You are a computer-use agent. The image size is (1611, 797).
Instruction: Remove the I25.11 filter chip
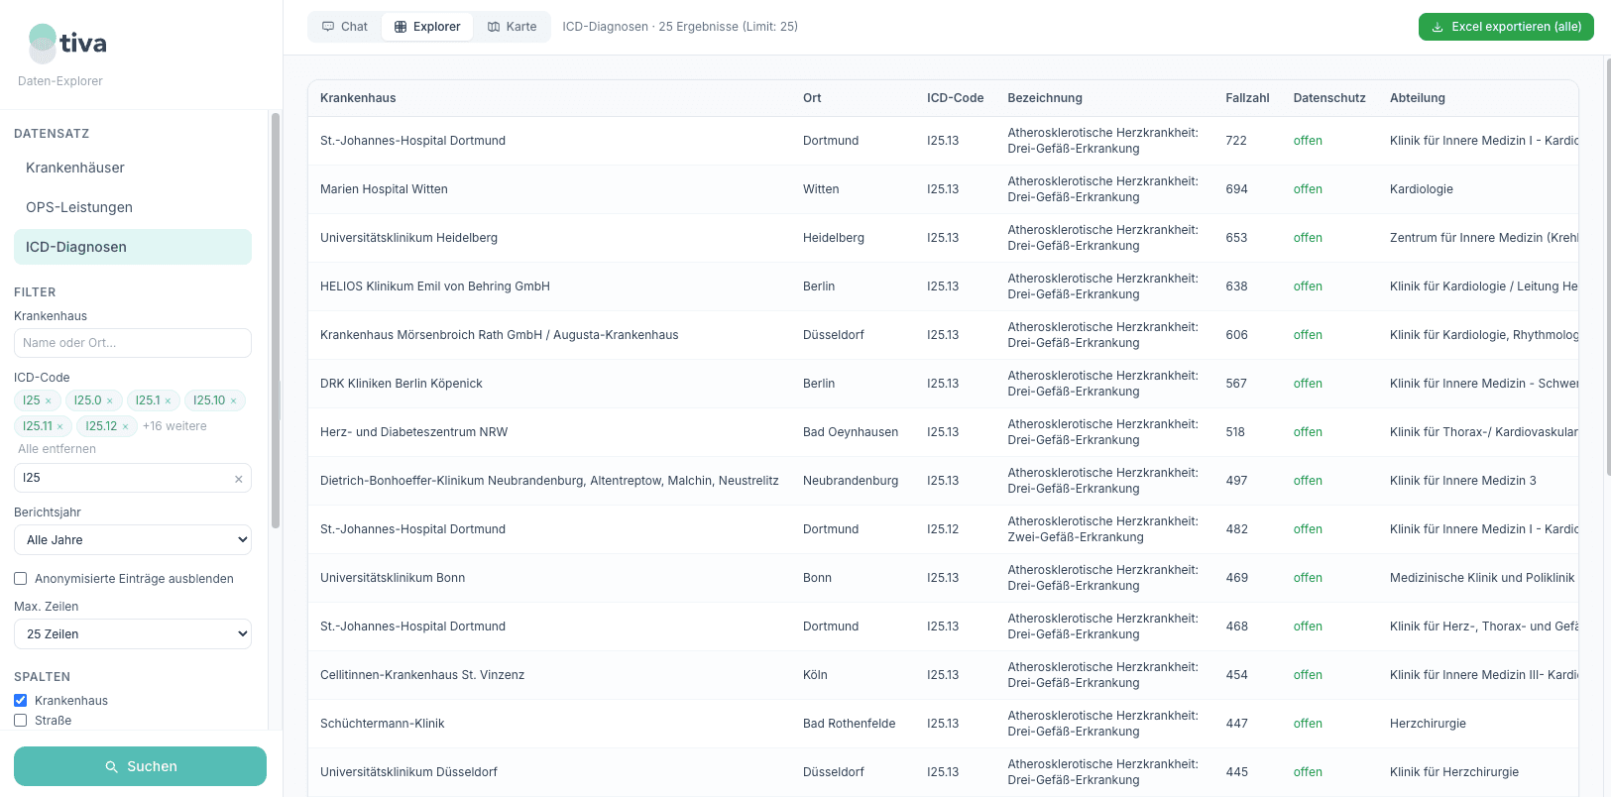59,427
